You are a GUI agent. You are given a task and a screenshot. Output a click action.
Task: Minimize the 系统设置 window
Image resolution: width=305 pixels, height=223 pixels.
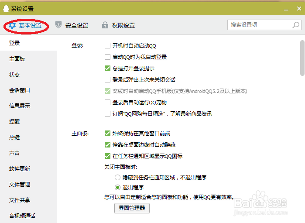click(286, 9)
